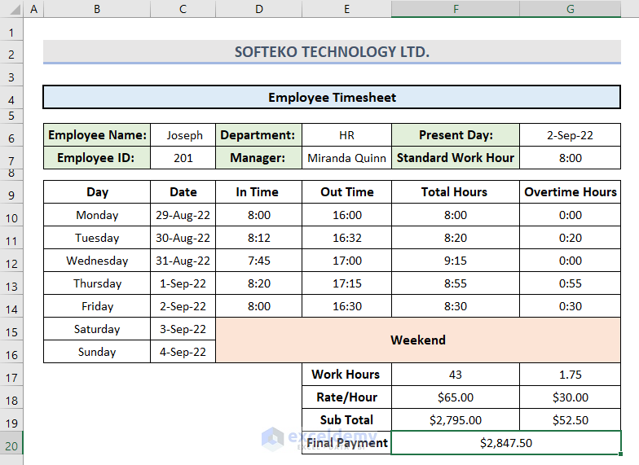Select column A header
The height and width of the screenshot is (465, 639).
pos(34,8)
